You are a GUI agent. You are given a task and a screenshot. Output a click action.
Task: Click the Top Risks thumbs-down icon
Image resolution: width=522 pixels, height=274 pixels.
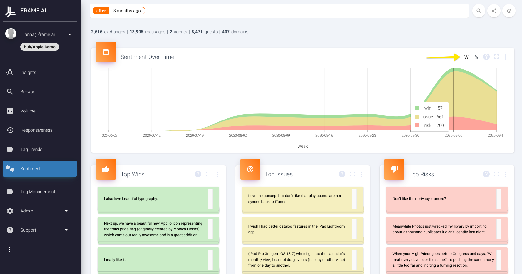coord(394,169)
